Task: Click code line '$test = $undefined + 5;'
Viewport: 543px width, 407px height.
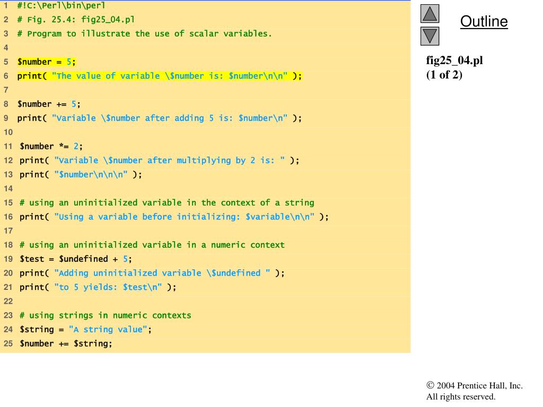Action: pos(76,259)
